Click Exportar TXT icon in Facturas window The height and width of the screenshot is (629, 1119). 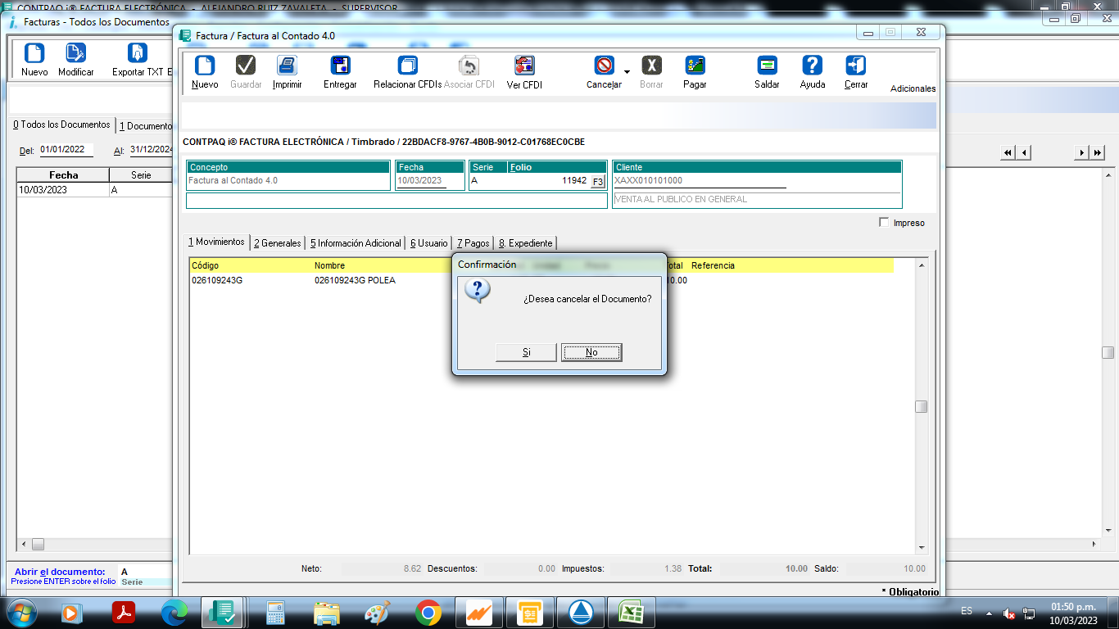point(138,53)
